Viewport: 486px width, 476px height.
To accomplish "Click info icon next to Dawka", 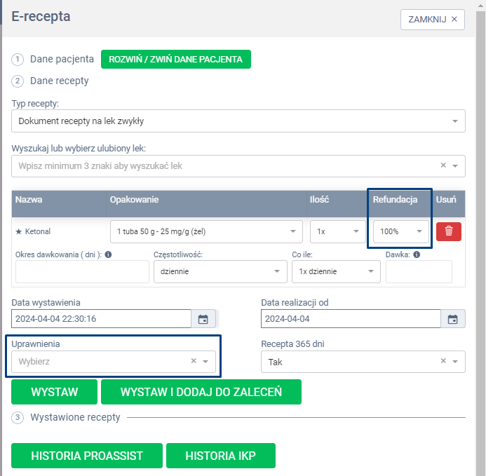I will point(417,255).
